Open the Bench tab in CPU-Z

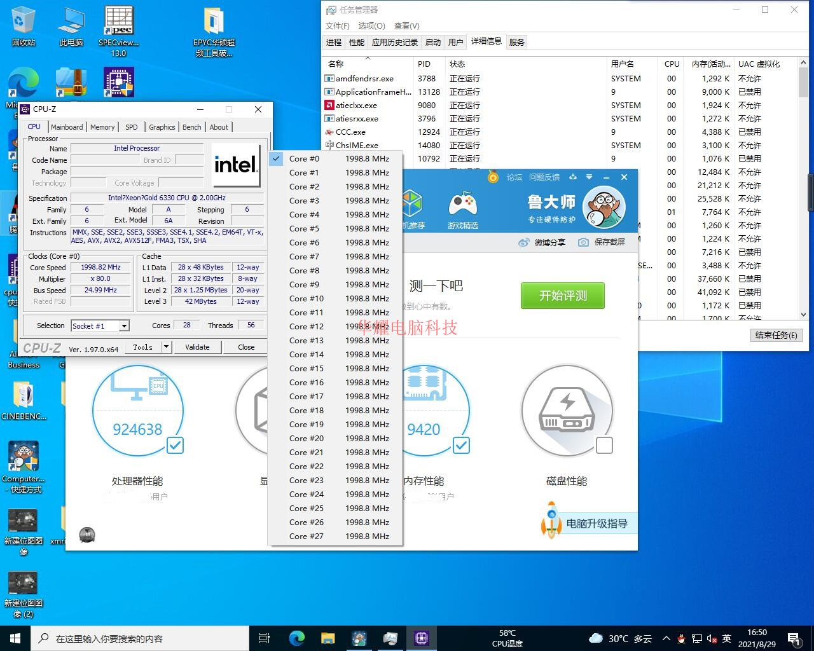coord(192,127)
